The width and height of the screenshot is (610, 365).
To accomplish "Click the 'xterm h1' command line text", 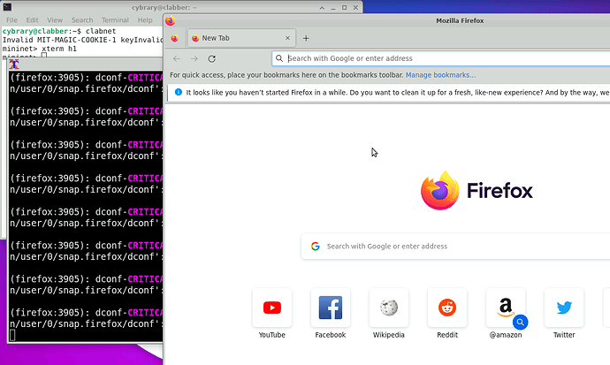I will coord(58,49).
